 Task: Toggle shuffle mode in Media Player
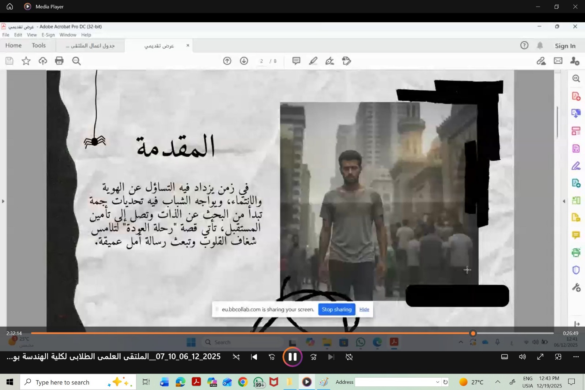236,357
